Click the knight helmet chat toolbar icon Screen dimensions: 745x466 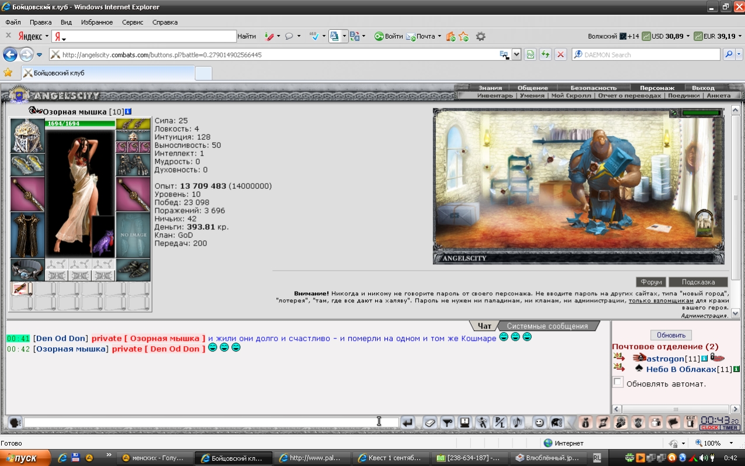[557, 422]
